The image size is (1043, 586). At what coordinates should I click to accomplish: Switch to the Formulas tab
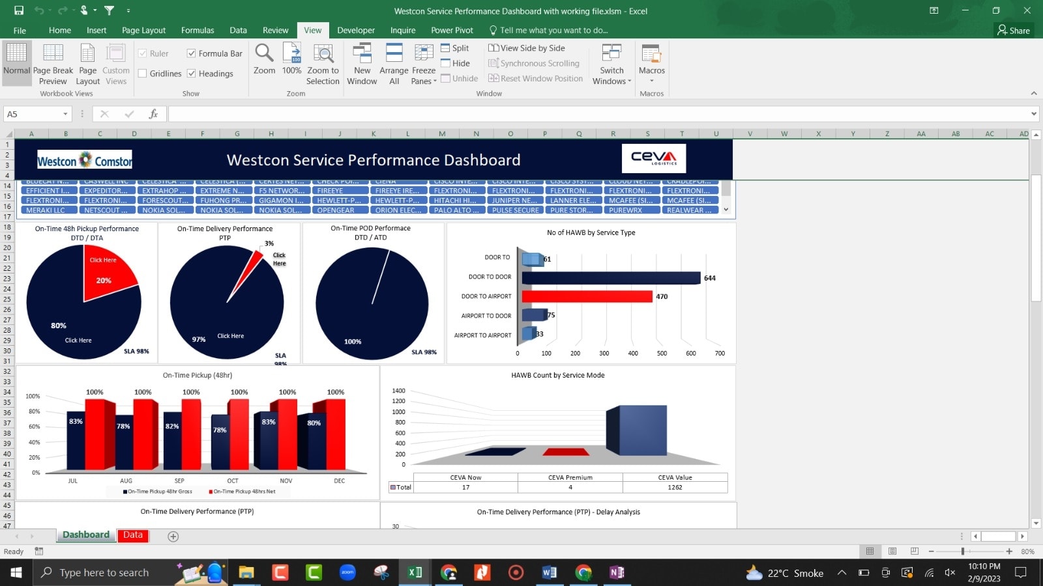[x=198, y=31]
